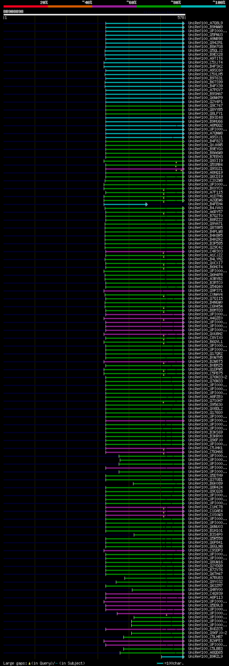Select label UniRef100_C1HC78

point(205,507)
